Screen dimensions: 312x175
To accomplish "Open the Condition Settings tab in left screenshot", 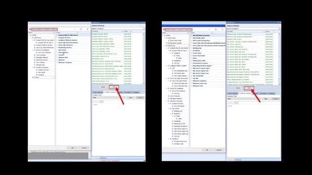I will pos(110,92).
